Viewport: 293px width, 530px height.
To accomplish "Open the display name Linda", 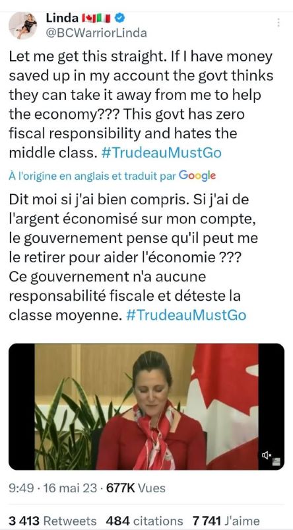I will point(62,19).
